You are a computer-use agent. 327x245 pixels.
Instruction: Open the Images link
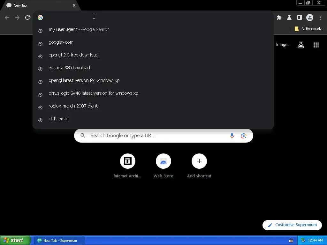283,45
